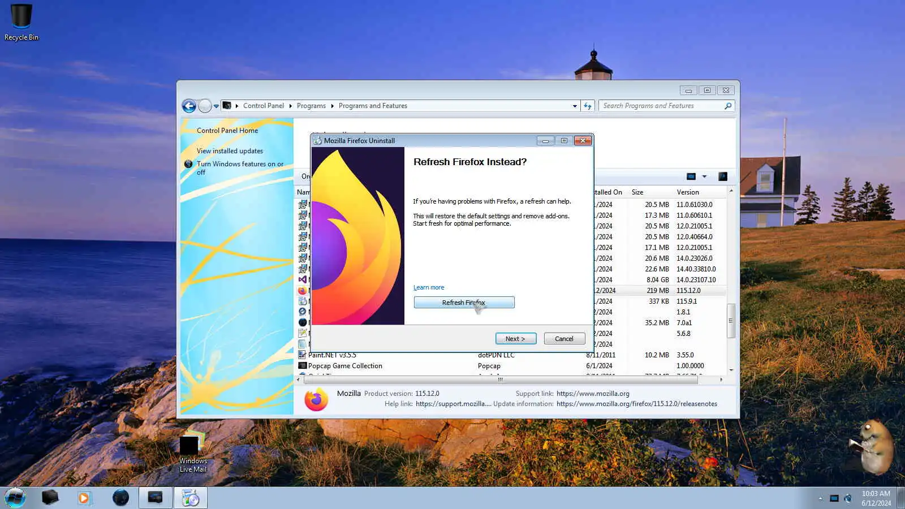Open Control Panel Home link

coord(227,131)
